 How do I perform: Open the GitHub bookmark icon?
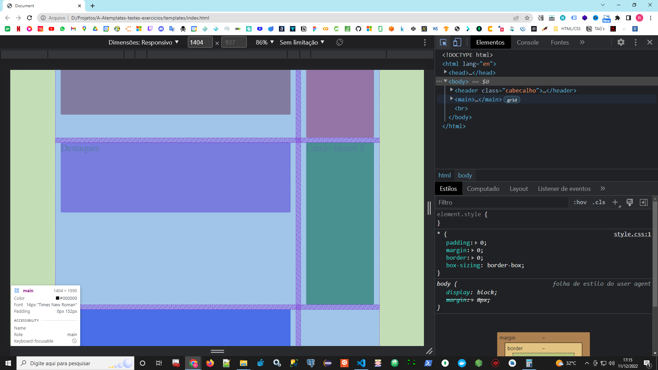(x=358, y=29)
